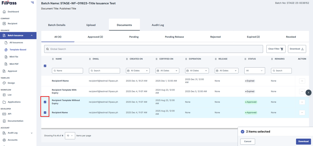Open Certified On dates dropdown

(167, 71)
